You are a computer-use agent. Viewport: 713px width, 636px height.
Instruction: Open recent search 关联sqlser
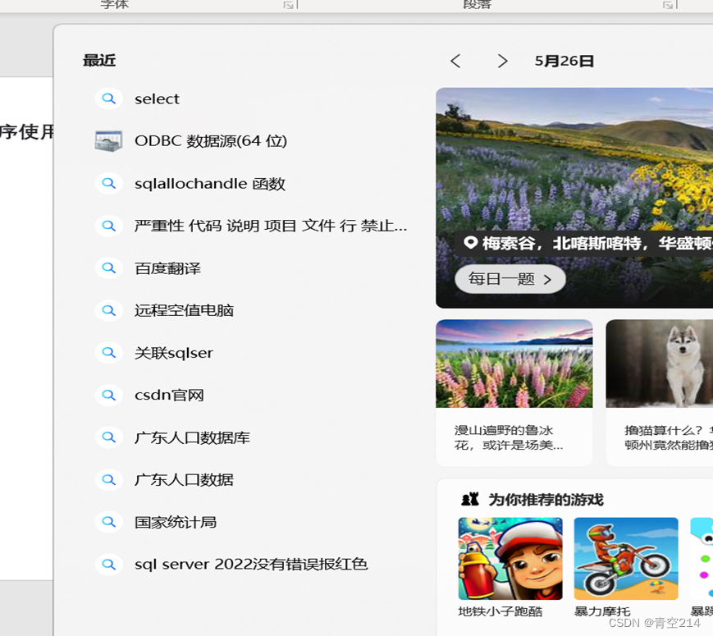pos(174,353)
